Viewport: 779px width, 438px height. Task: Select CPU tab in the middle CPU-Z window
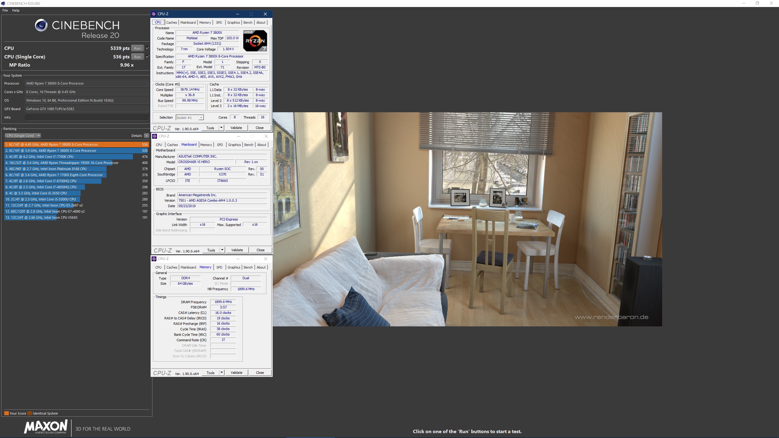point(159,145)
